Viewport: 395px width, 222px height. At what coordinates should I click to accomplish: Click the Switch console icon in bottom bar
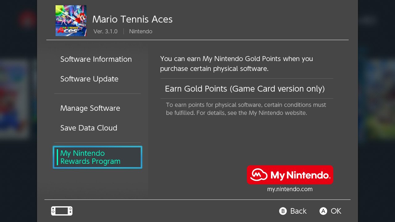pyautogui.click(x=62, y=211)
